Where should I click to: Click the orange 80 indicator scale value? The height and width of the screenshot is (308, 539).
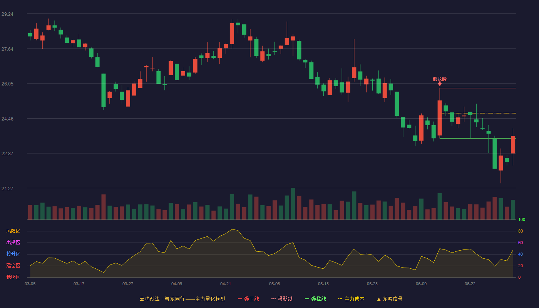[x=521, y=231]
